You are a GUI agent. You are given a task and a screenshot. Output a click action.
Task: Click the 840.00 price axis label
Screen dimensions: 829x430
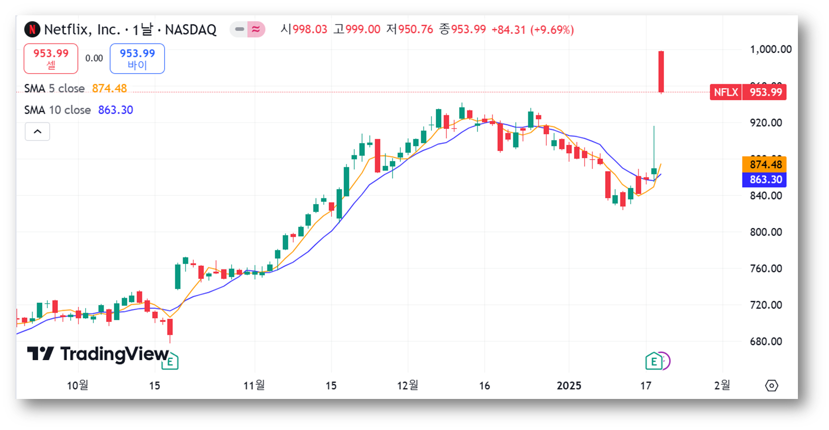766,195
